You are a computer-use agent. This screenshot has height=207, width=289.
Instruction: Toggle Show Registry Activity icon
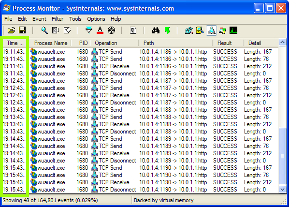189,30
